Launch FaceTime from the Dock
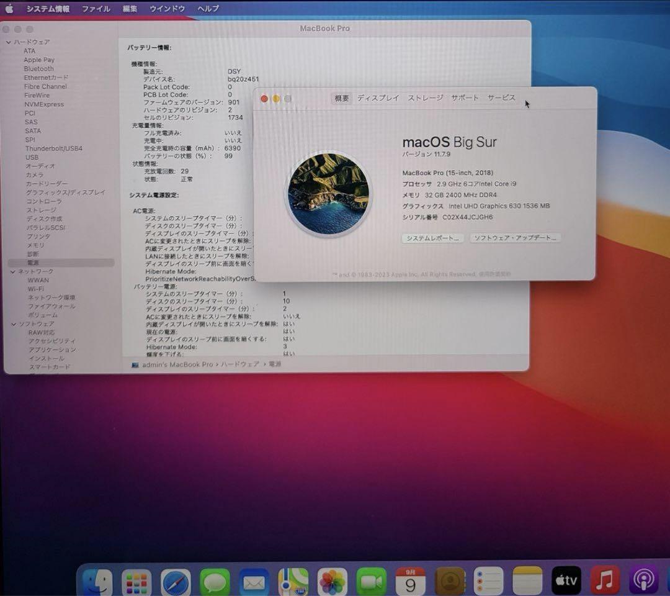Viewport: 670px width, 596px height. 372,582
